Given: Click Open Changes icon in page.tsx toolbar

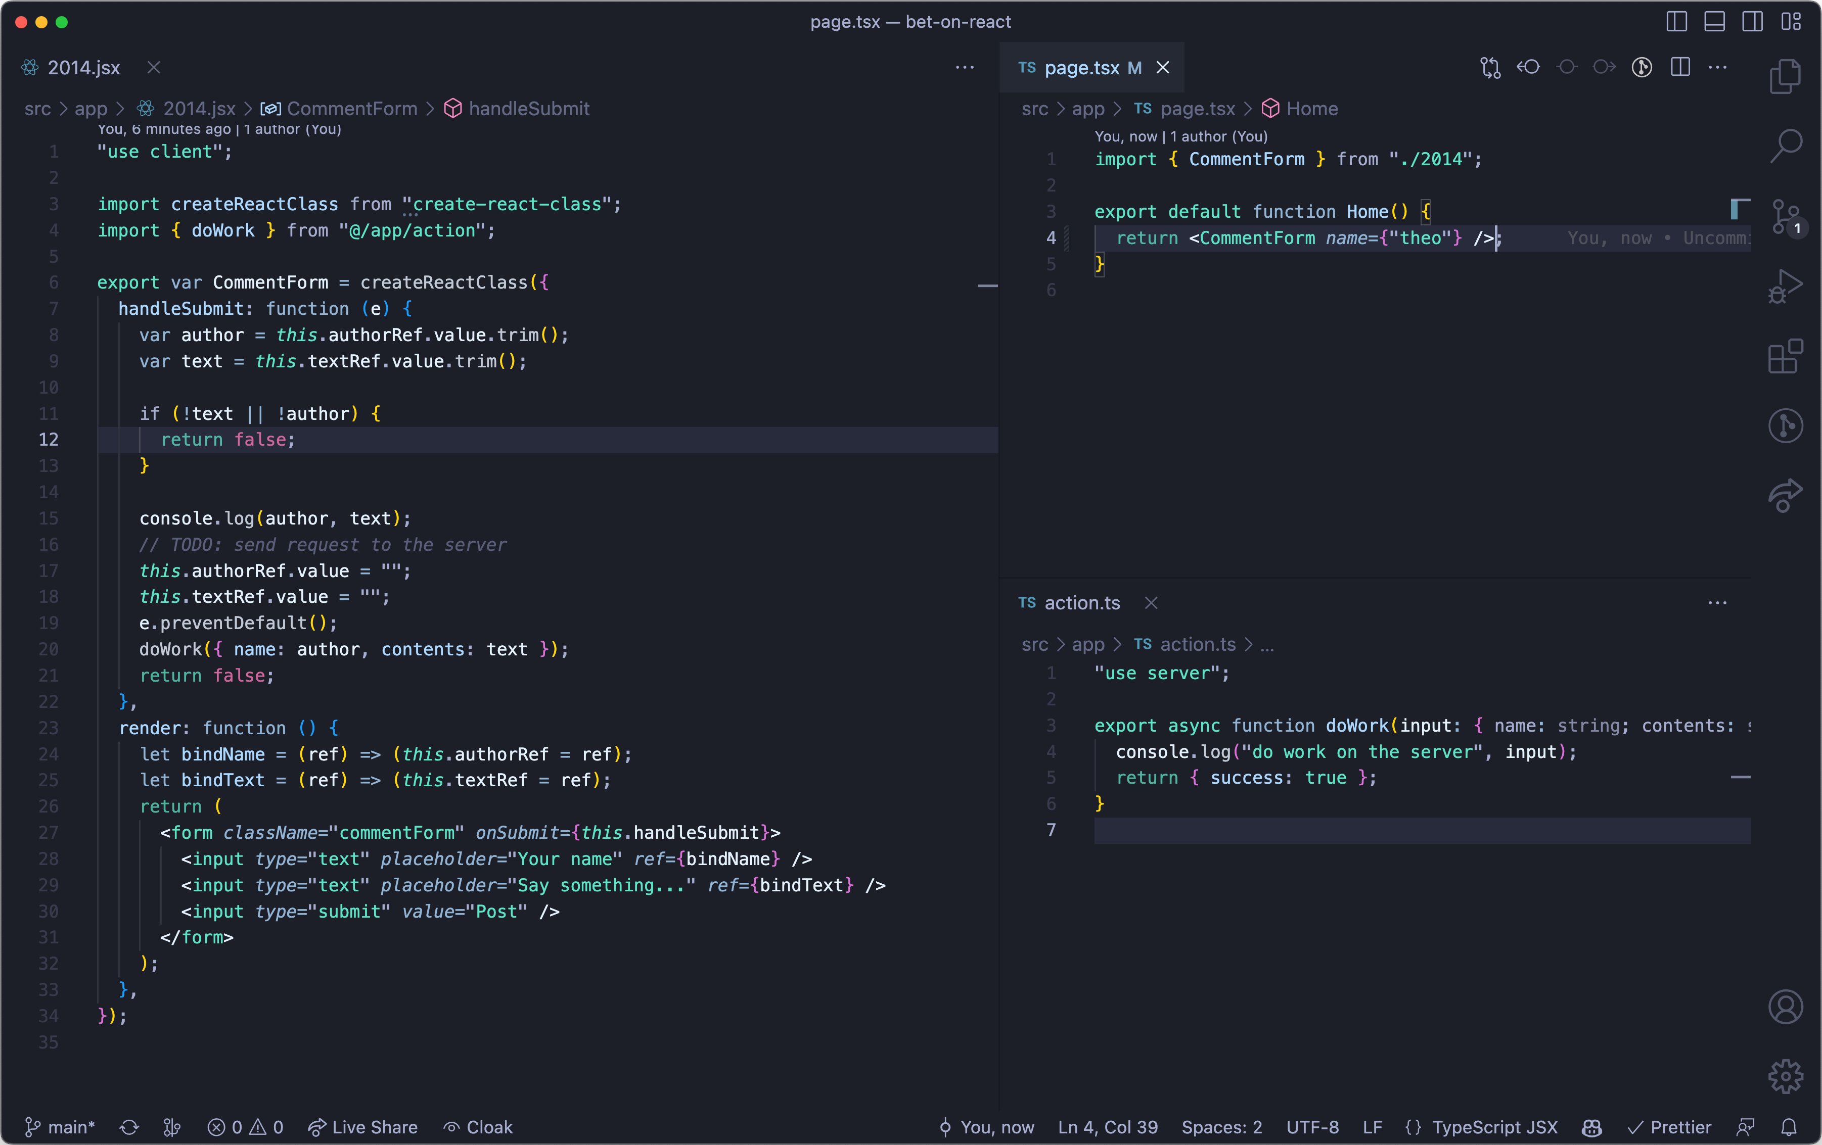Looking at the screenshot, I should [x=1490, y=67].
